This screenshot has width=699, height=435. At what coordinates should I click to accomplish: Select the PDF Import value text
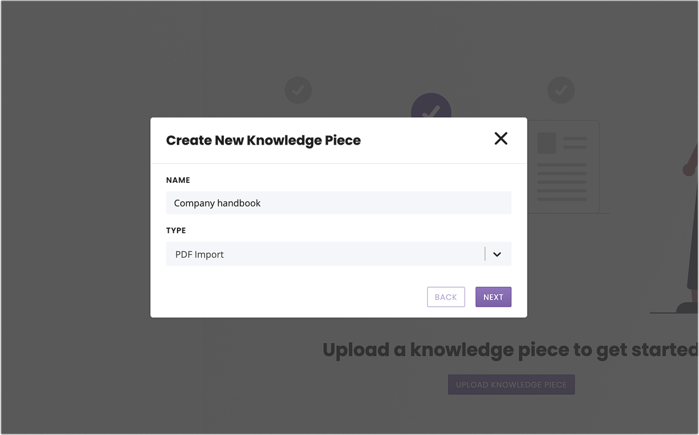199,254
